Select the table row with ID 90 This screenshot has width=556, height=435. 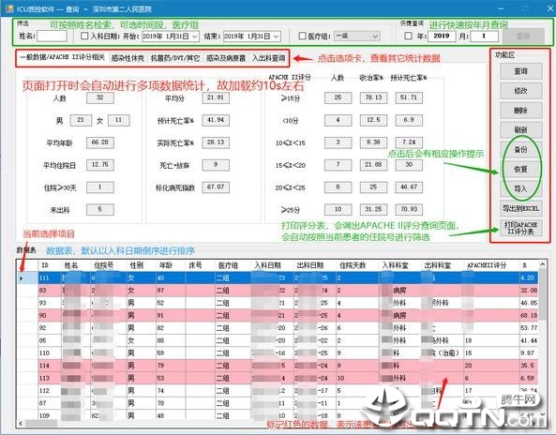[288, 315]
